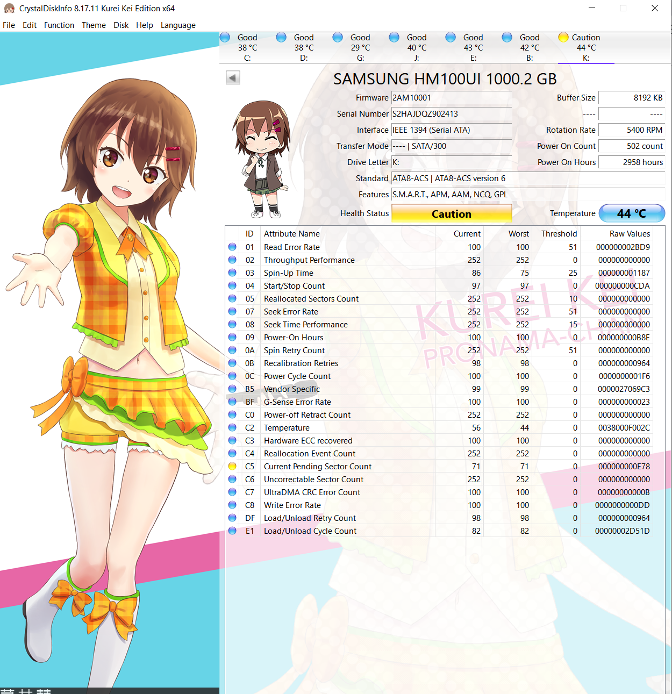Select the Start/Stop Count attribute name

[x=294, y=286]
